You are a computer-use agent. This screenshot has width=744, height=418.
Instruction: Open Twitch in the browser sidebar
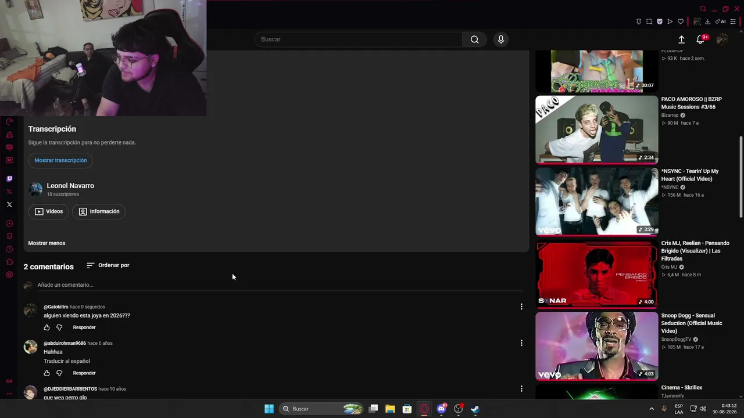pos(9,179)
